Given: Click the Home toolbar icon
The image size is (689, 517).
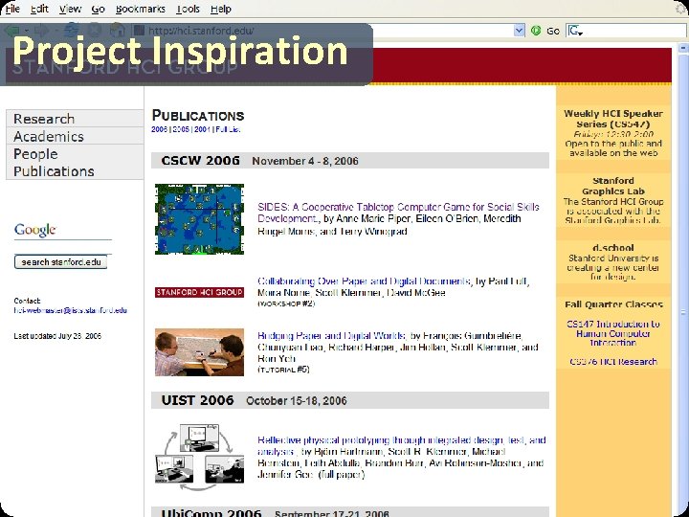Looking at the screenshot, I should (x=117, y=31).
